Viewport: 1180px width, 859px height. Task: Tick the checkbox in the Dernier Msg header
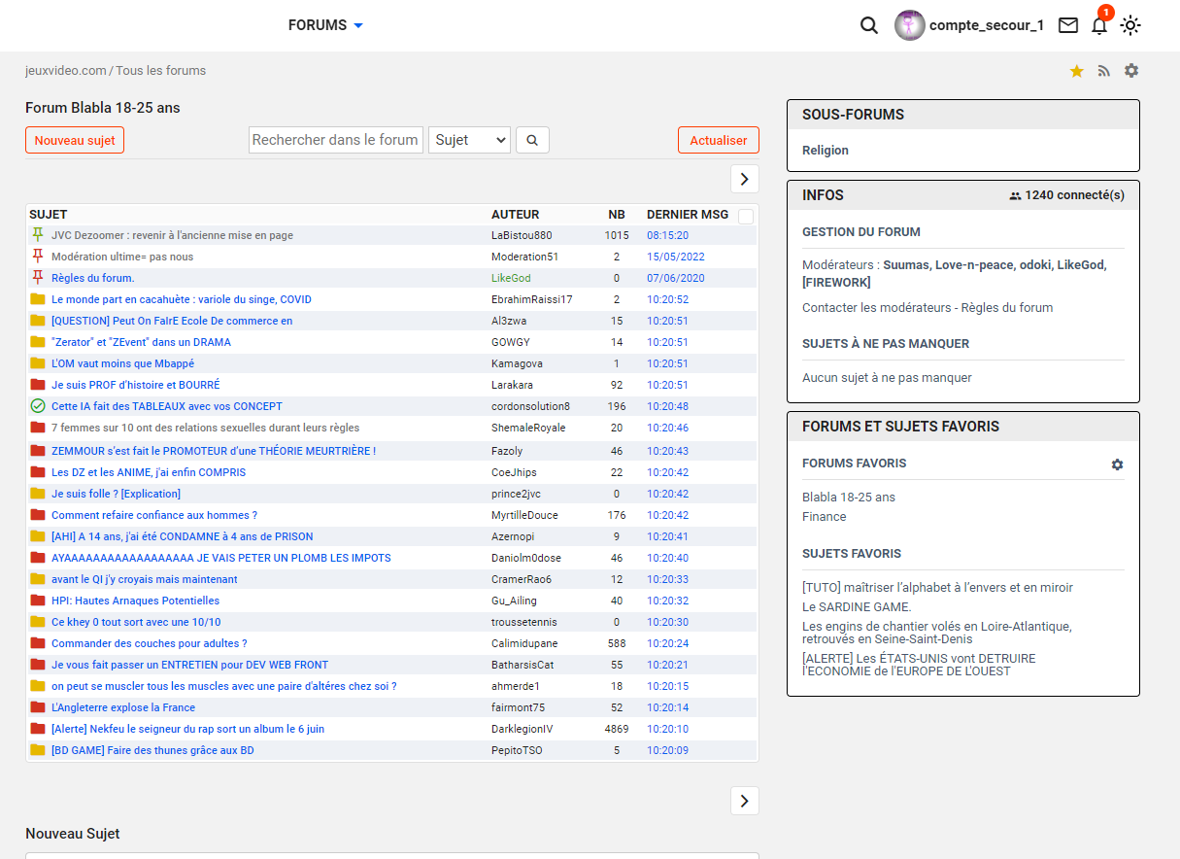click(x=746, y=217)
